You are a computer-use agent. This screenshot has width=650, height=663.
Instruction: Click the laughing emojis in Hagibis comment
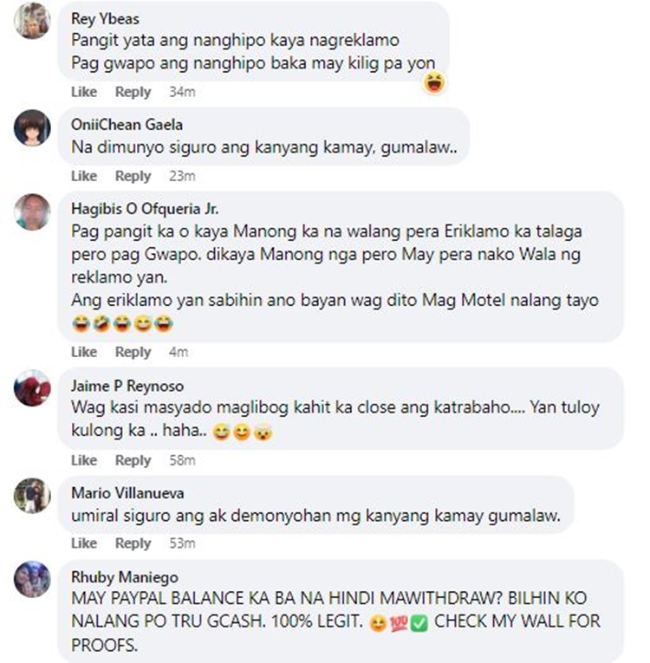click(x=123, y=324)
